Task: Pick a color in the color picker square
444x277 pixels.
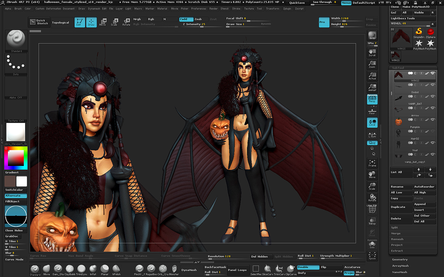Action: tap(16, 158)
